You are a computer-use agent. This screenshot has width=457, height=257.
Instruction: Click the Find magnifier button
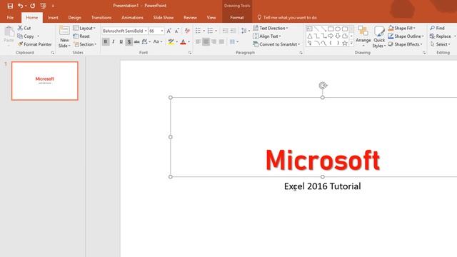(x=438, y=28)
